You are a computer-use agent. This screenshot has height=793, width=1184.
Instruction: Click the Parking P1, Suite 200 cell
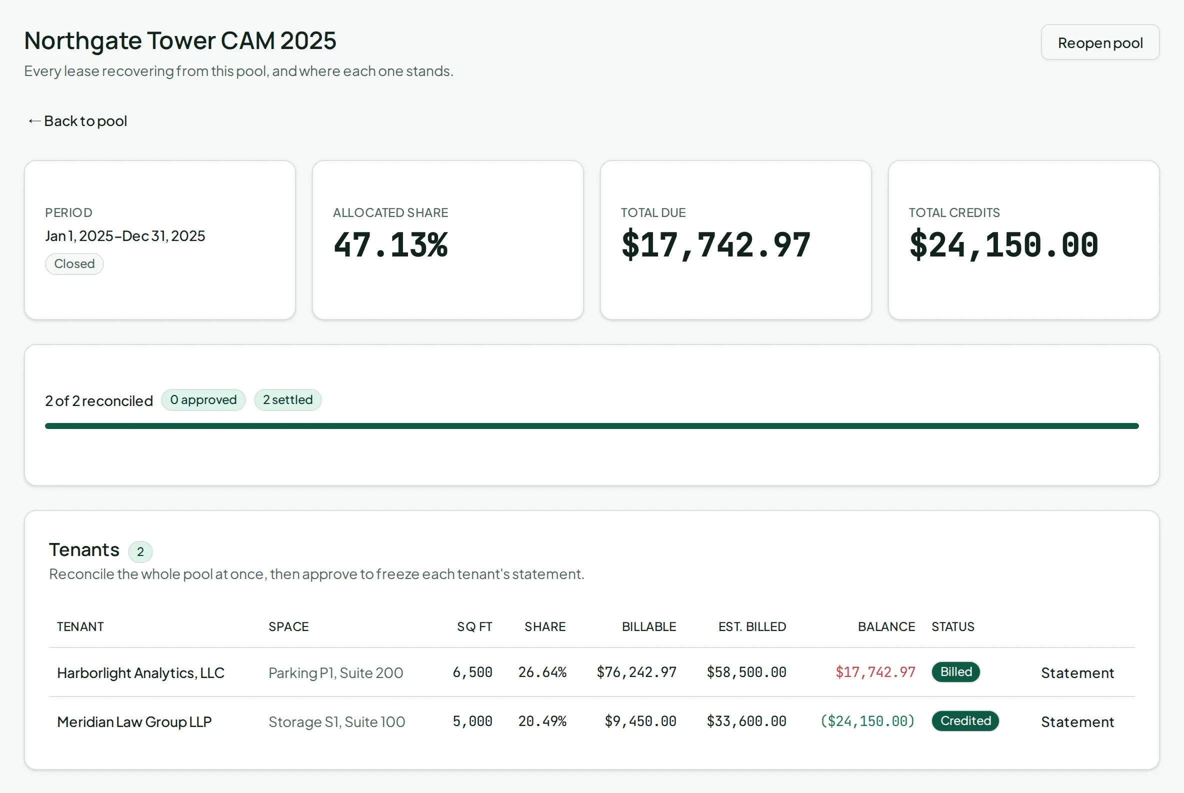pyautogui.click(x=336, y=673)
